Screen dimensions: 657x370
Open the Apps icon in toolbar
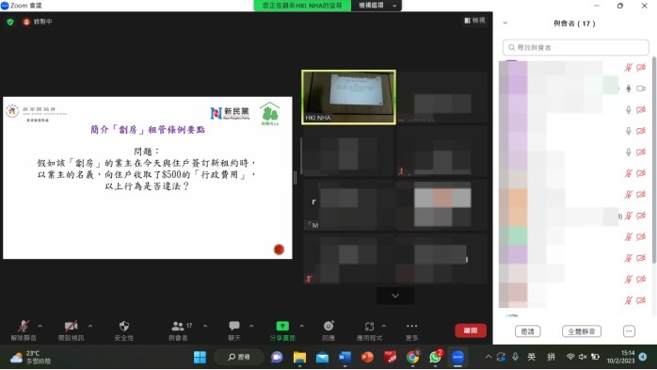pyautogui.click(x=369, y=327)
